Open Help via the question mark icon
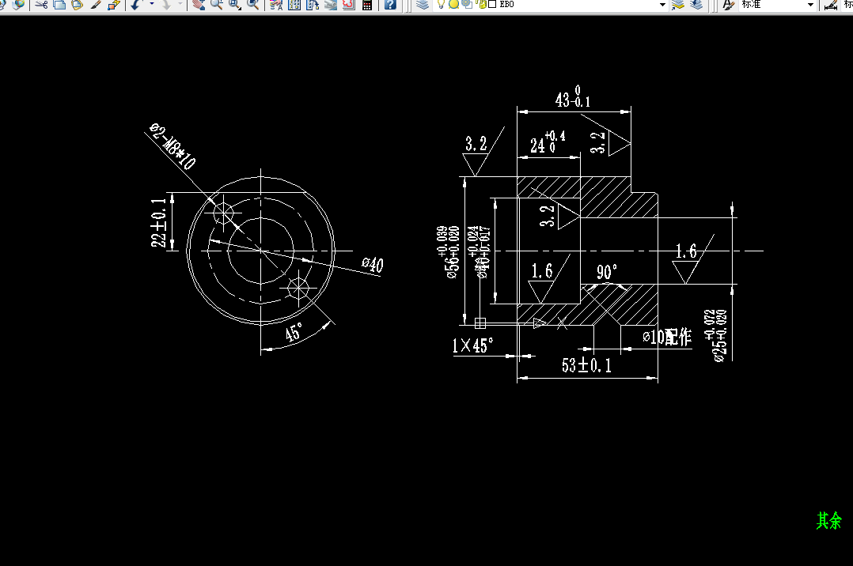Image resolution: width=853 pixels, height=566 pixels. (390, 6)
